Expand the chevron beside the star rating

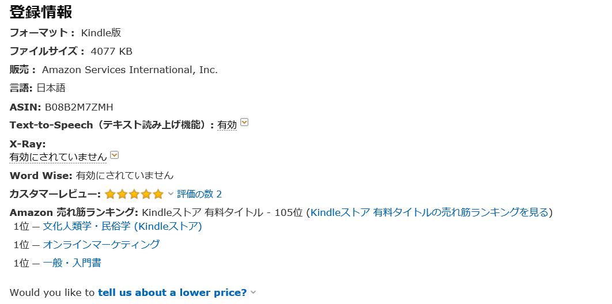point(171,193)
